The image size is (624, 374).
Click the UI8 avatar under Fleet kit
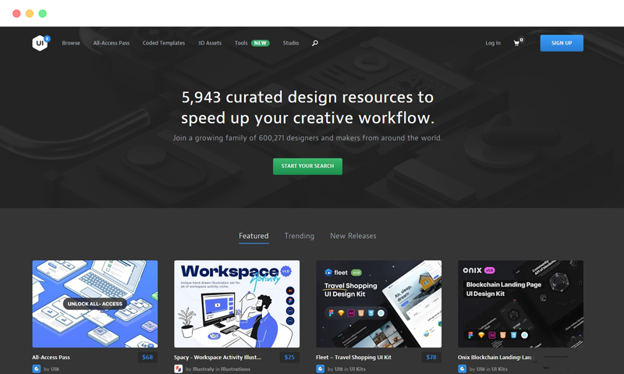(321, 369)
